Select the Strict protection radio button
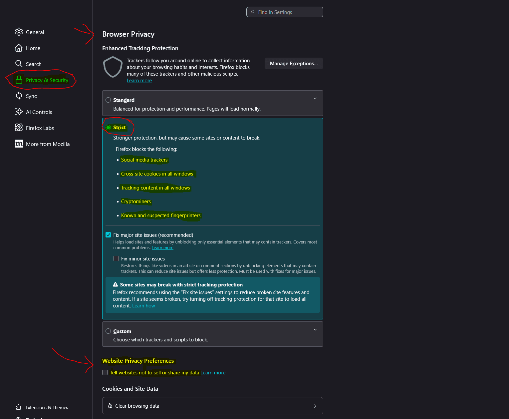The width and height of the screenshot is (509, 419). [x=108, y=128]
